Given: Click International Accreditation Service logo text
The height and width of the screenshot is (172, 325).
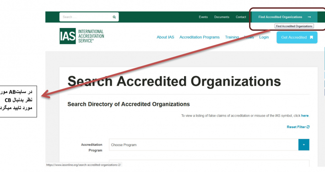Looking at the screenshot, I should point(91,36).
